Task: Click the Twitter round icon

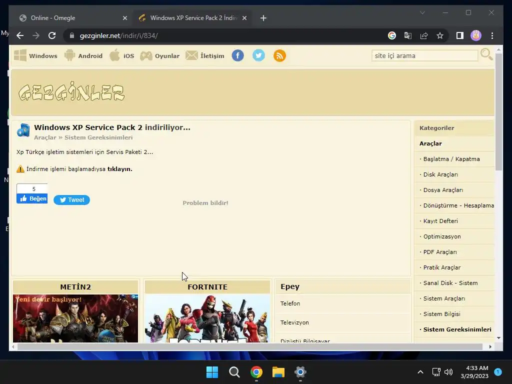Action: pos(258,55)
